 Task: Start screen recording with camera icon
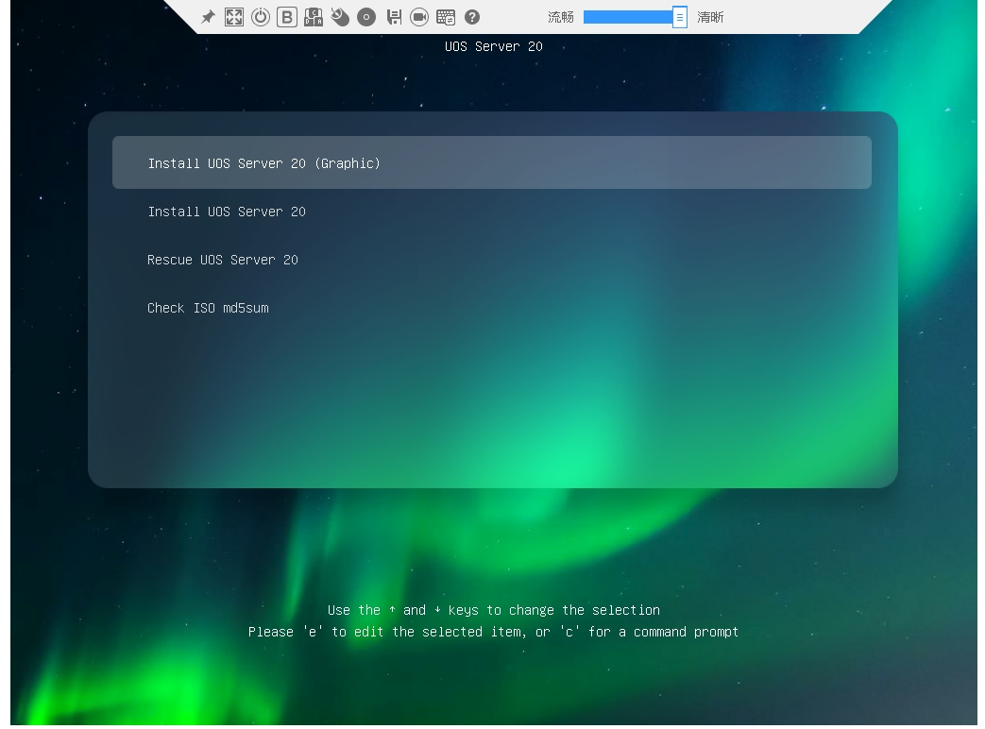point(419,17)
